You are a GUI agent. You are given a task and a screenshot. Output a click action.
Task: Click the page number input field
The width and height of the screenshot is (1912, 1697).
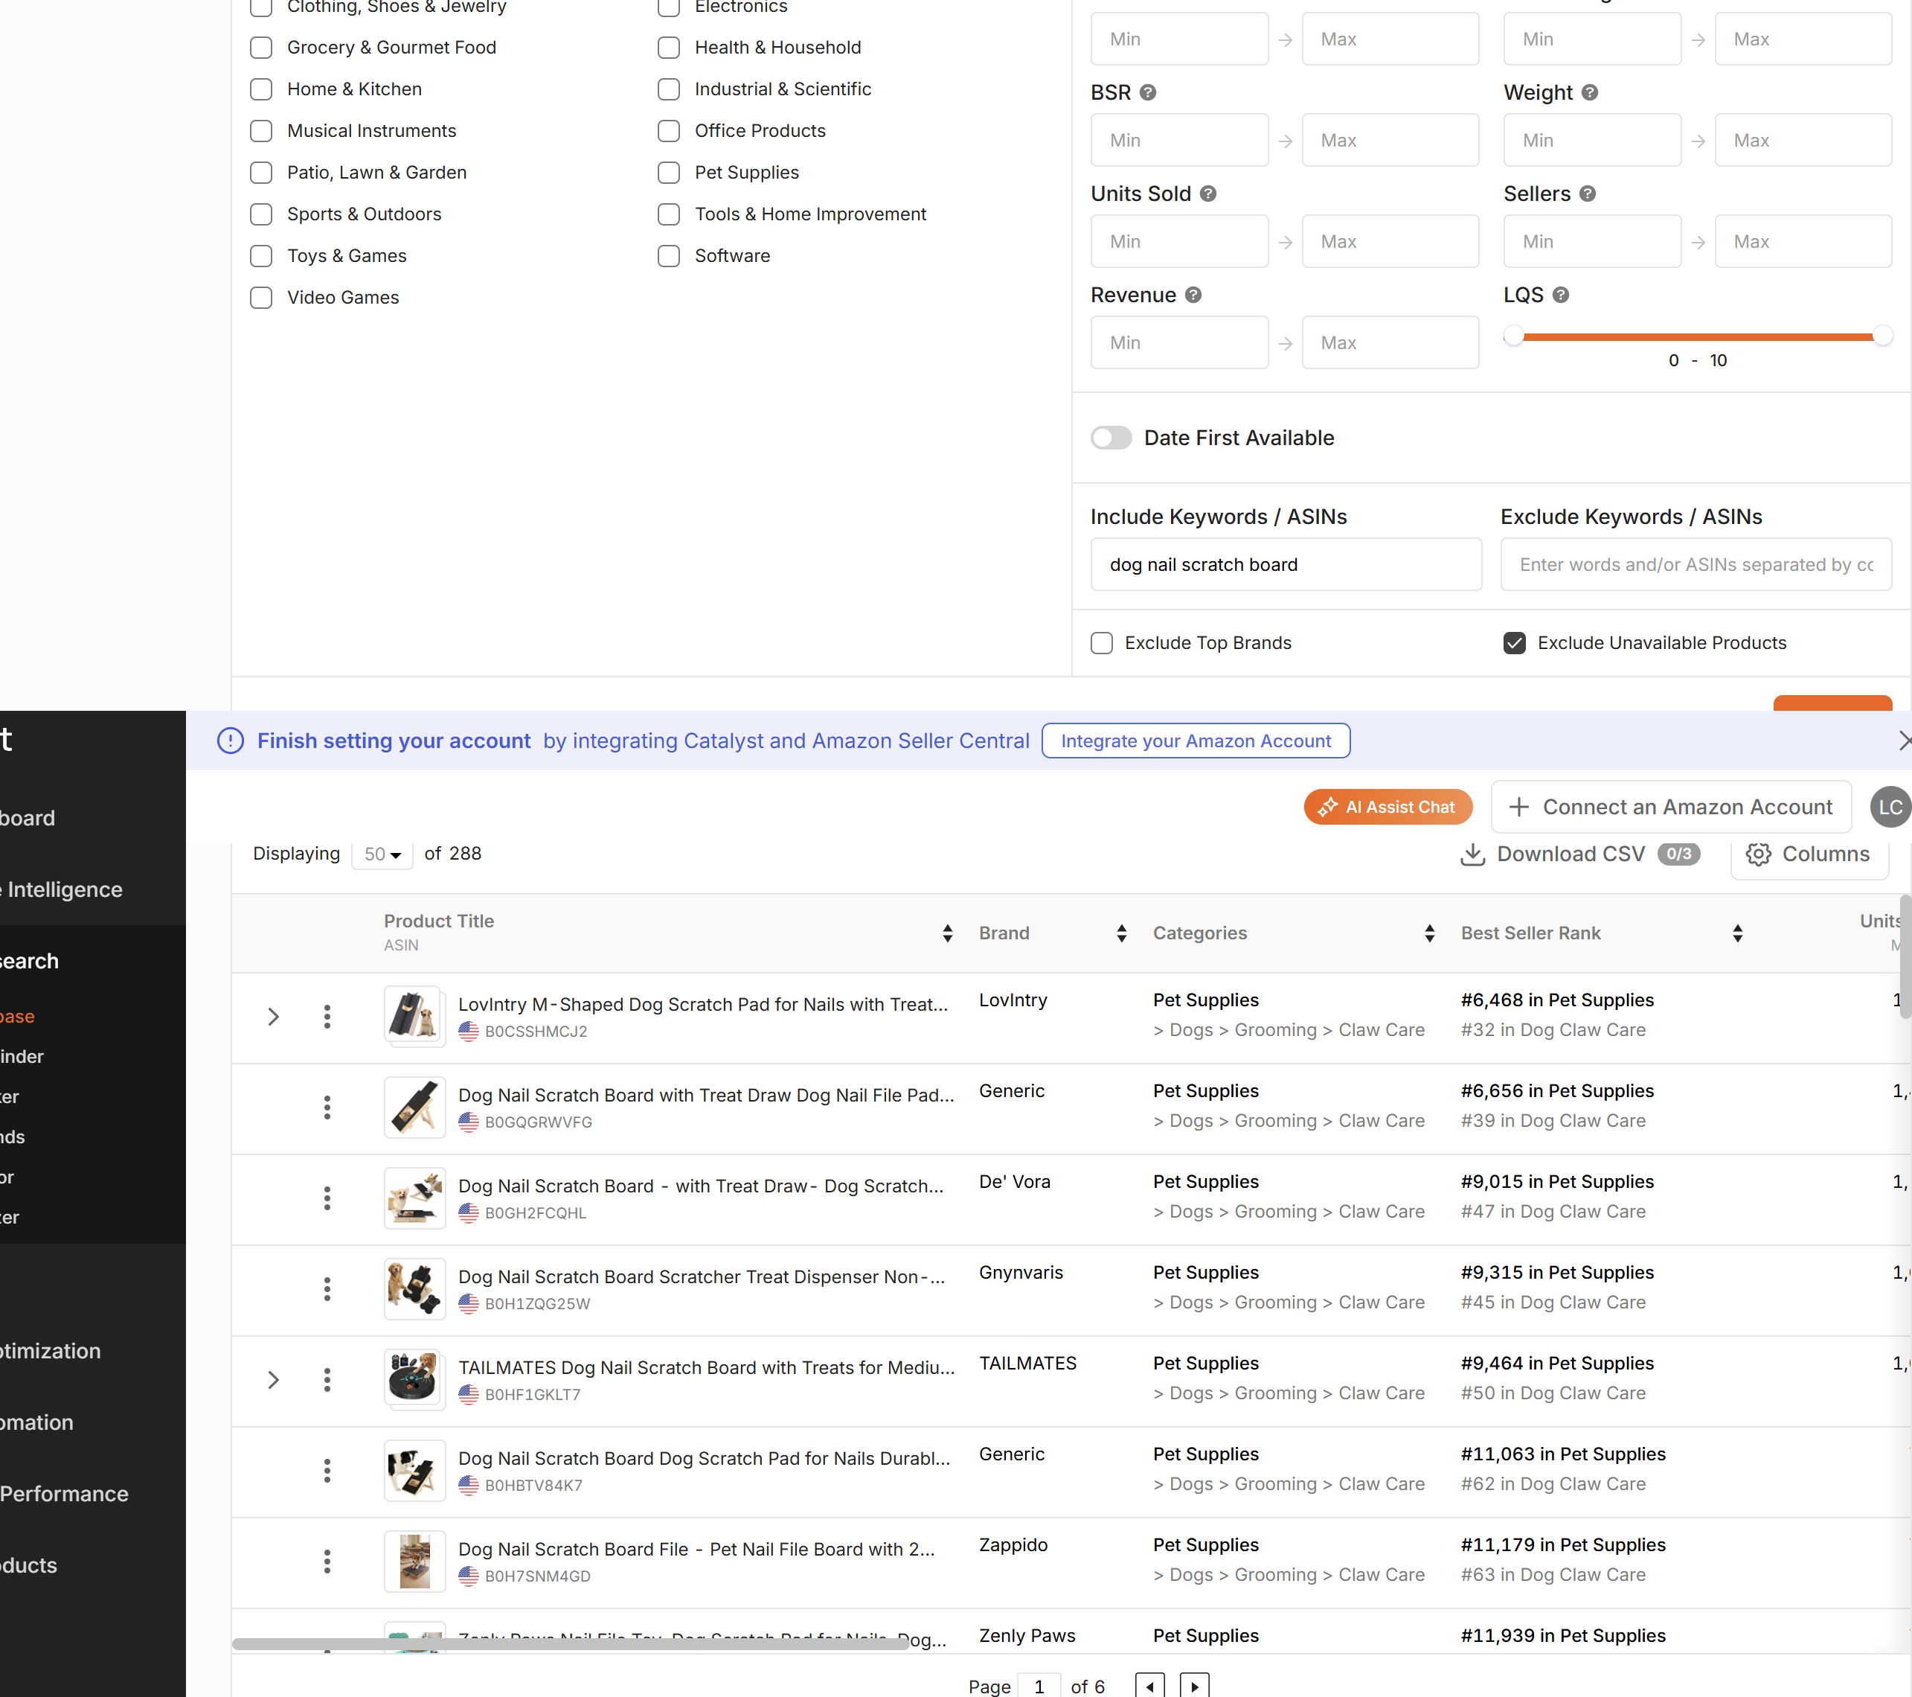point(1039,1686)
